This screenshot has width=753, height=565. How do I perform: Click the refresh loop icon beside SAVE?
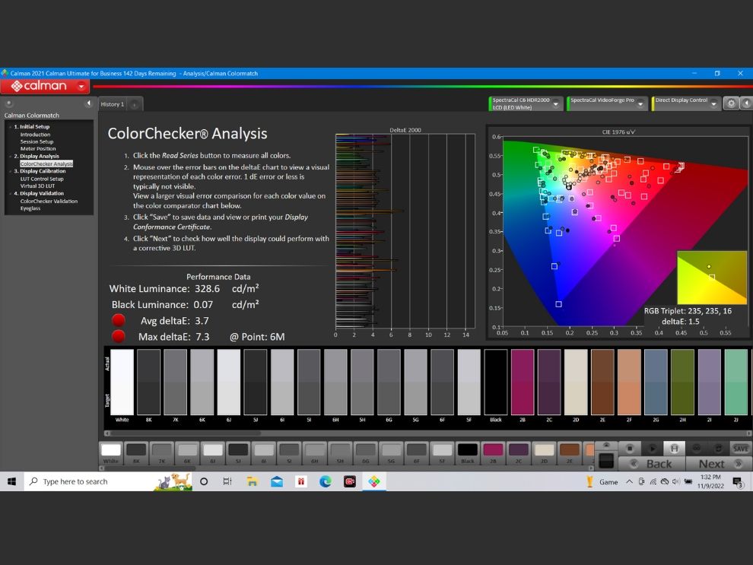click(719, 449)
